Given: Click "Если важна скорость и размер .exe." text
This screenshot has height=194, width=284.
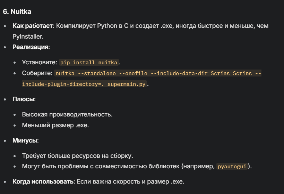Looking at the screenshot, I should coord(130,181).
